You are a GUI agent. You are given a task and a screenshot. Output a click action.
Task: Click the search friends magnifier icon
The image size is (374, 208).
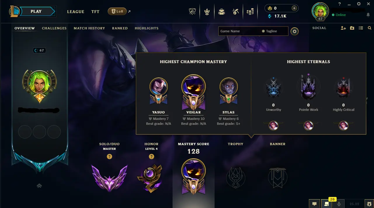370,28
